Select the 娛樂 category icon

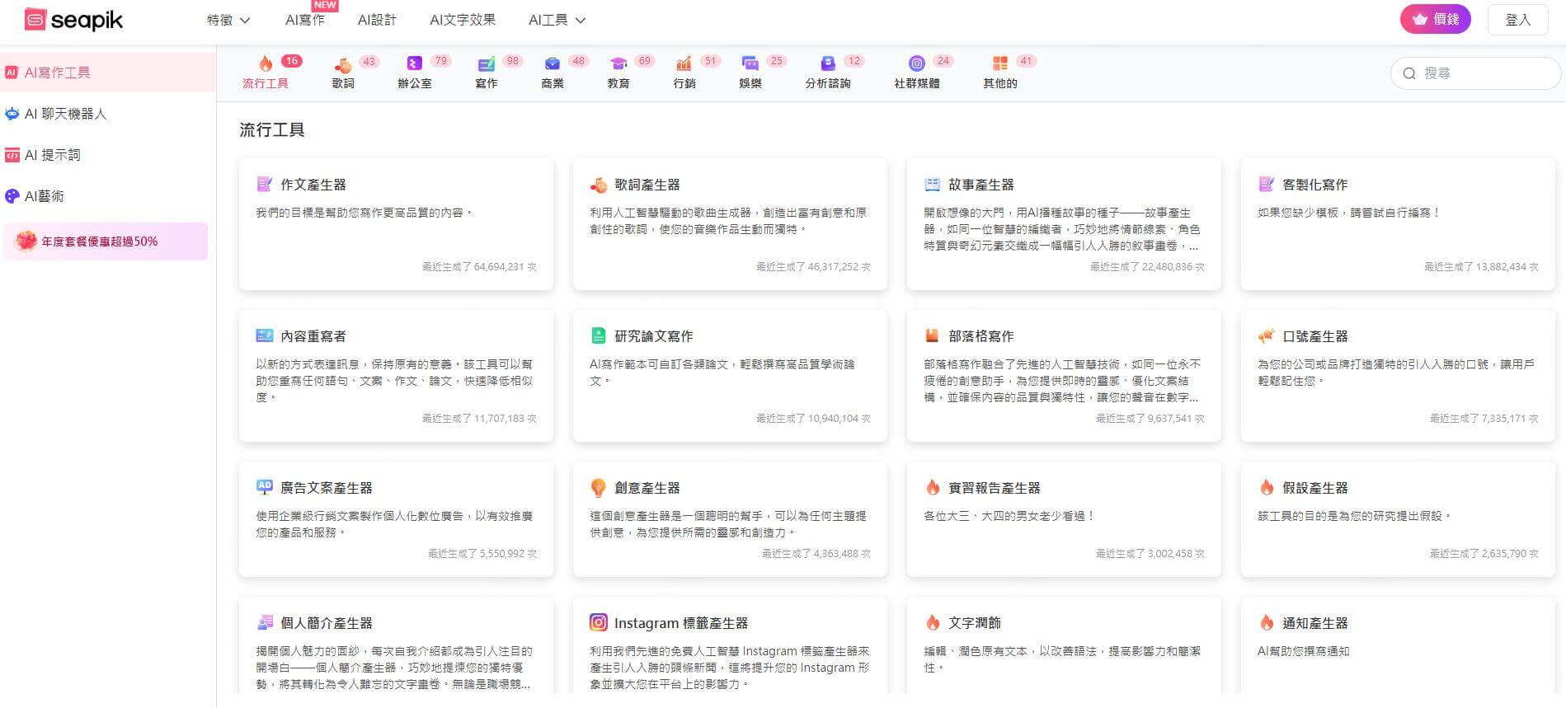coord(750,63)
